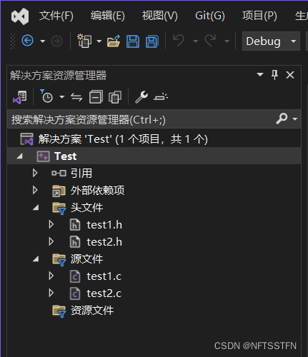
Task: Select the file test1.c
Action: tap(104, 276)
